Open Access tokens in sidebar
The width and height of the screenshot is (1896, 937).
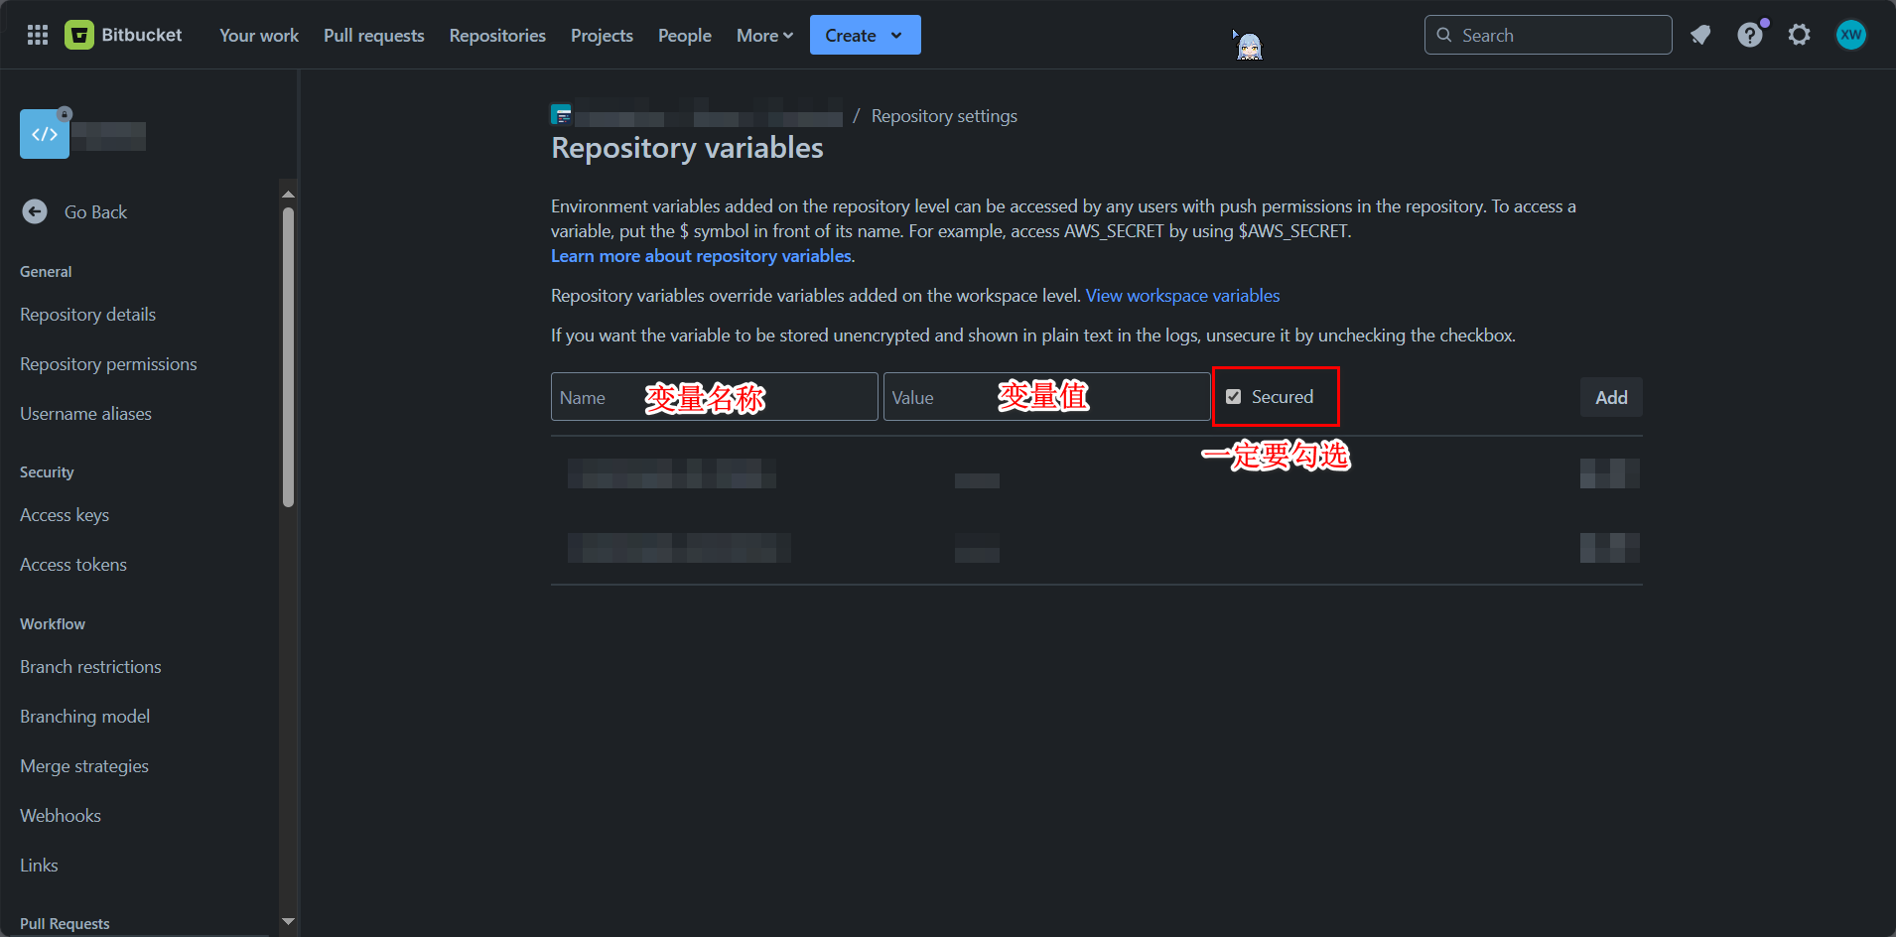coord(73,565)
